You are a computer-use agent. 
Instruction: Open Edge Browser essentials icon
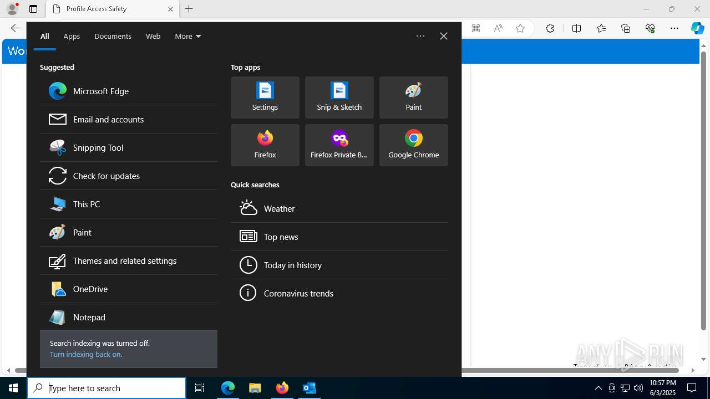coord(650,28)
